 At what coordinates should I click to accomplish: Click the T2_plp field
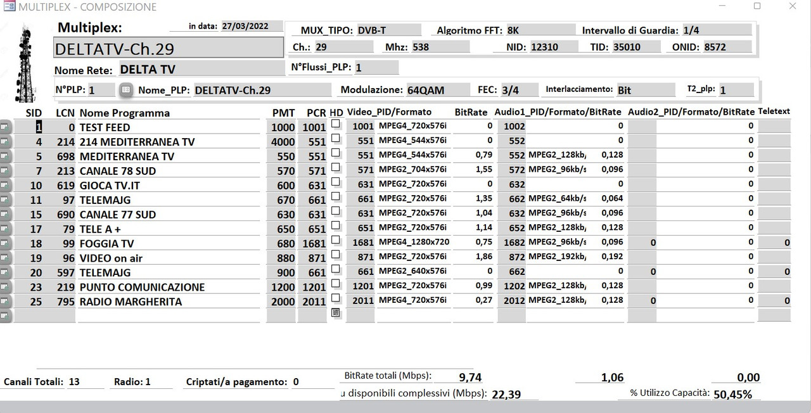[736, 90]
